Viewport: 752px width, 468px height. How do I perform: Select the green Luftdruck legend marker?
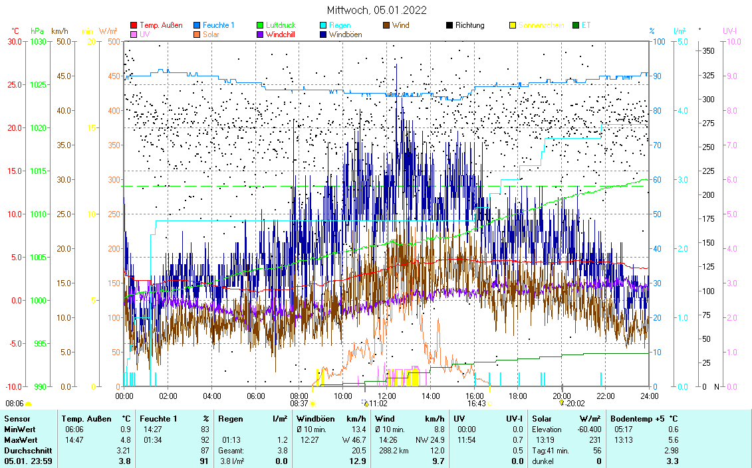261,25
